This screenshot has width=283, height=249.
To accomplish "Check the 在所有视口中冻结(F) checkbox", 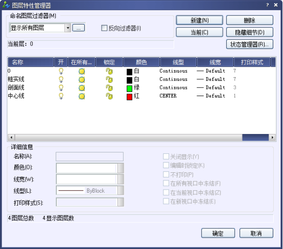I will (x=166, y=183).
